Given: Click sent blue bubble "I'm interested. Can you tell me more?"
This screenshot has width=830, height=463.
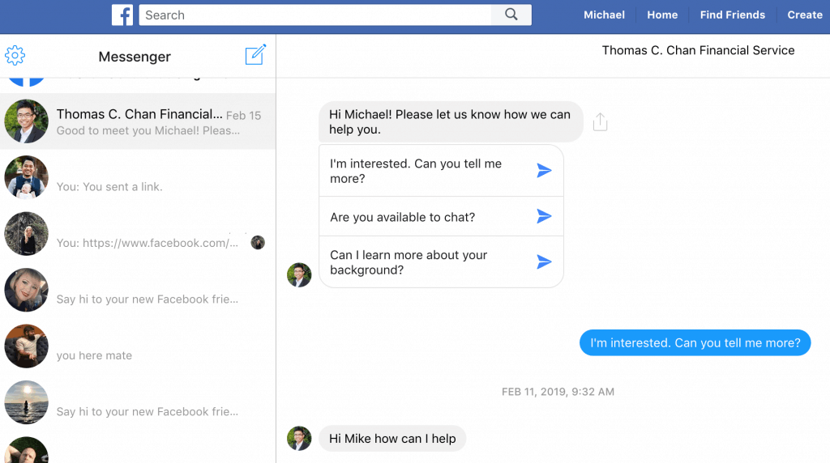Looking at the screenshot, I should [695, 342].
